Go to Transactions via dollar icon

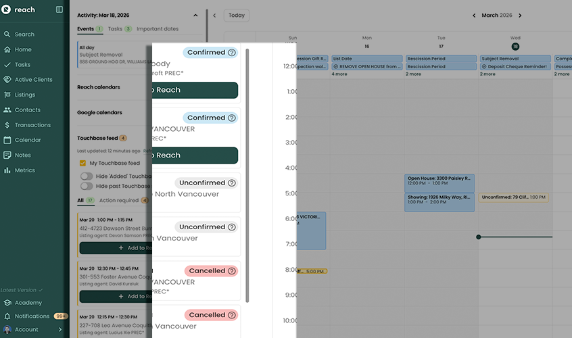(x=7, y=125)
